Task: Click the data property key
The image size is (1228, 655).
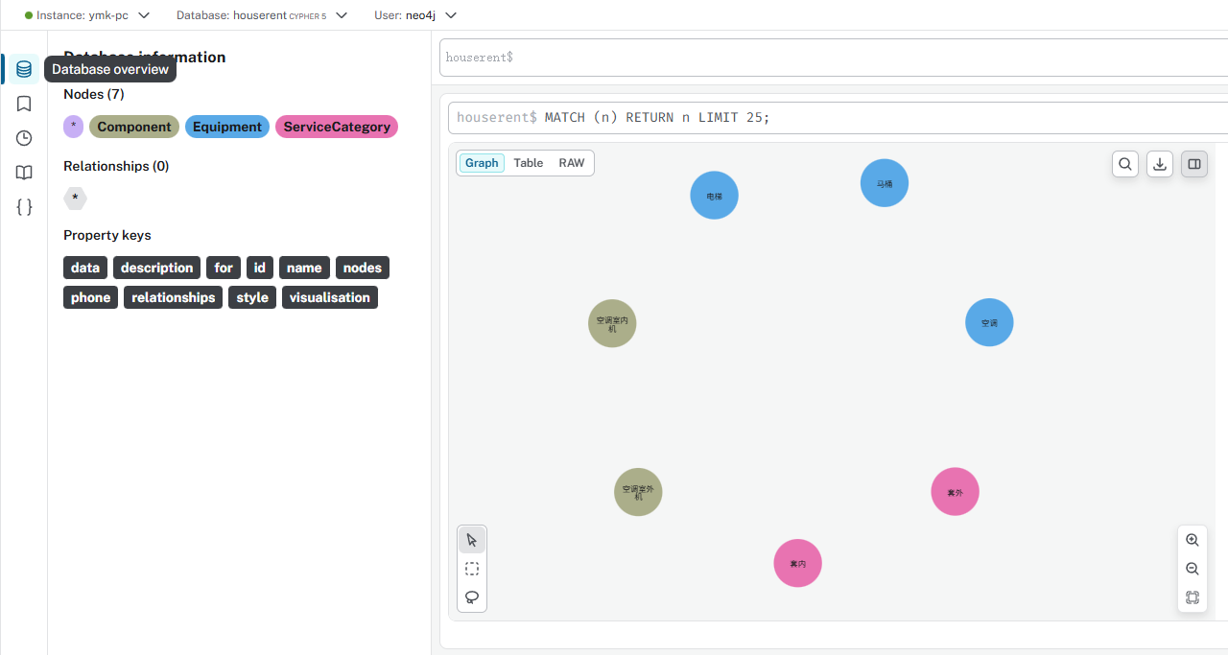Action: (x=85, y=268)
